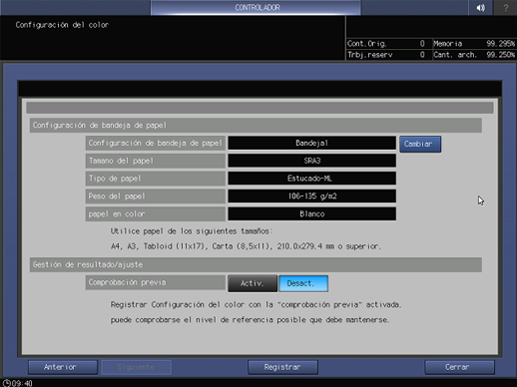
Task: Click the Tipo de papel label
Action: tap(156, 179)
